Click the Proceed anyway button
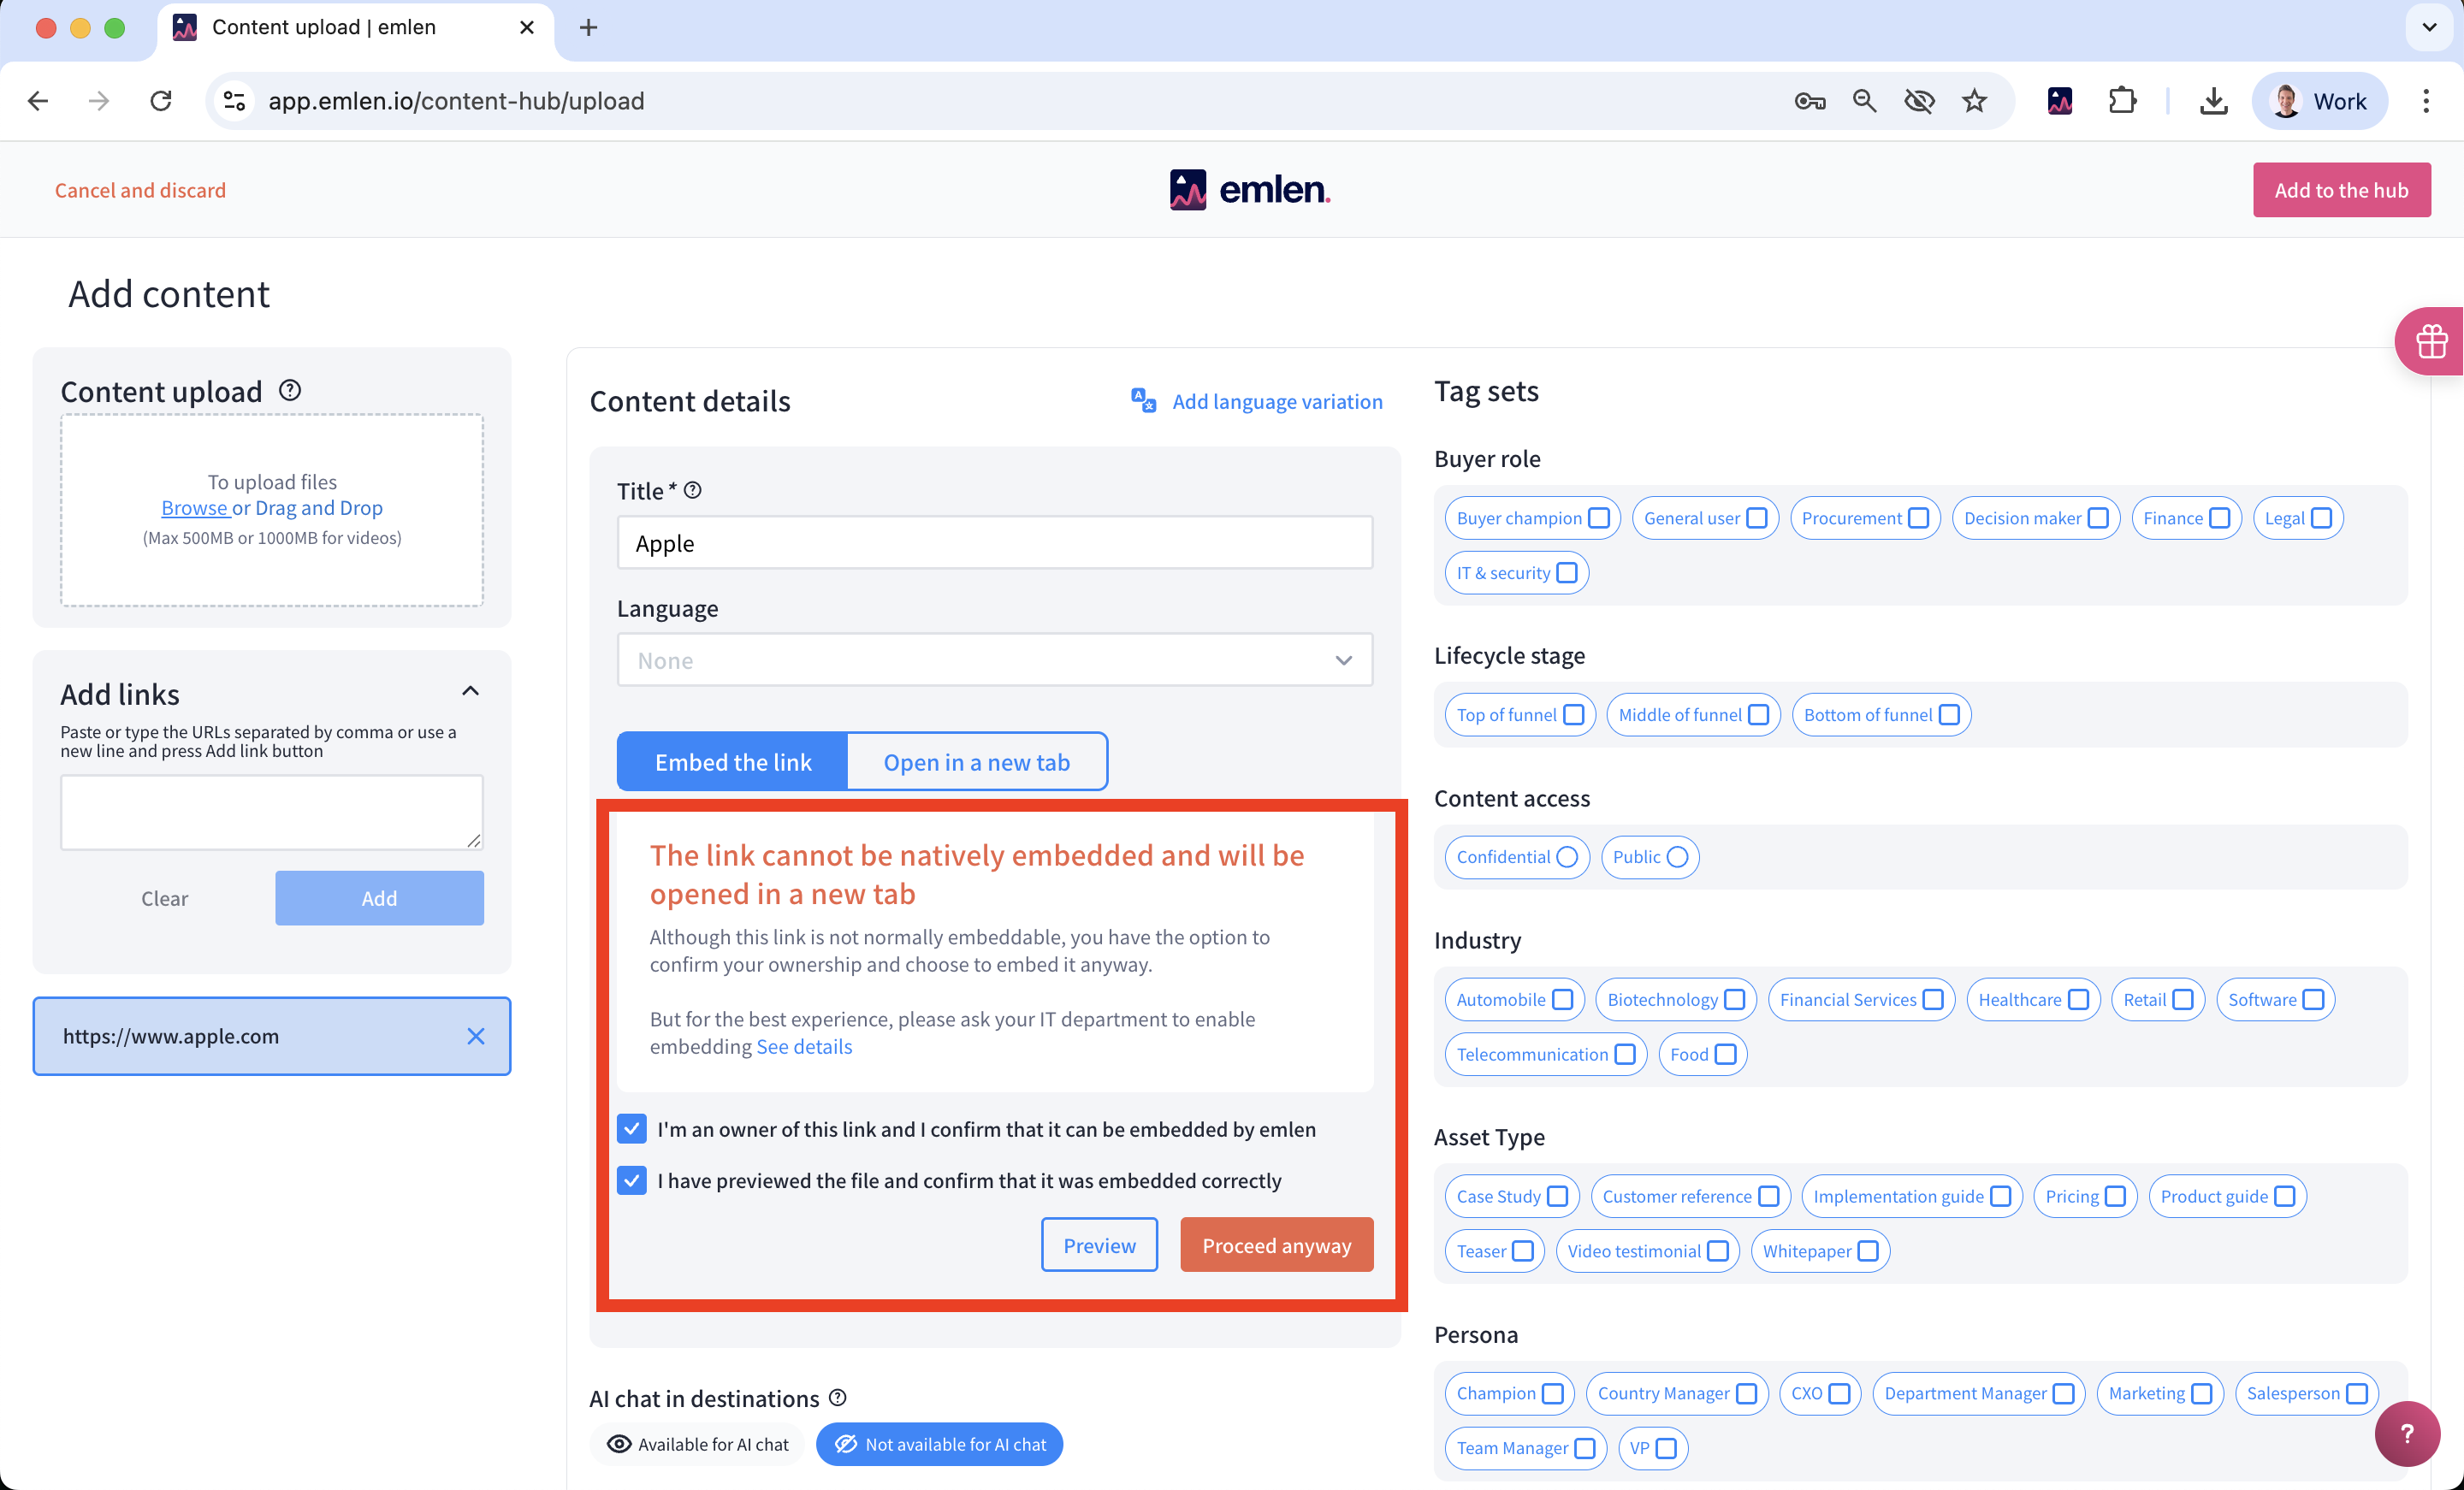Image resolution: width=2464 pixels, height=1490 pixels. click(x=1276, y=1245)
